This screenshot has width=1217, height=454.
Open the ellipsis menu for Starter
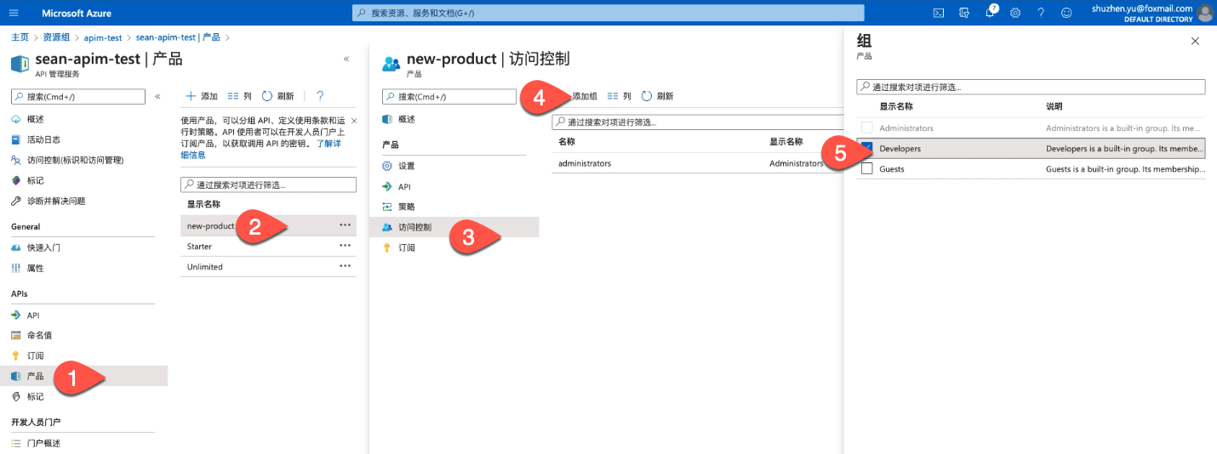coord(345,245)
